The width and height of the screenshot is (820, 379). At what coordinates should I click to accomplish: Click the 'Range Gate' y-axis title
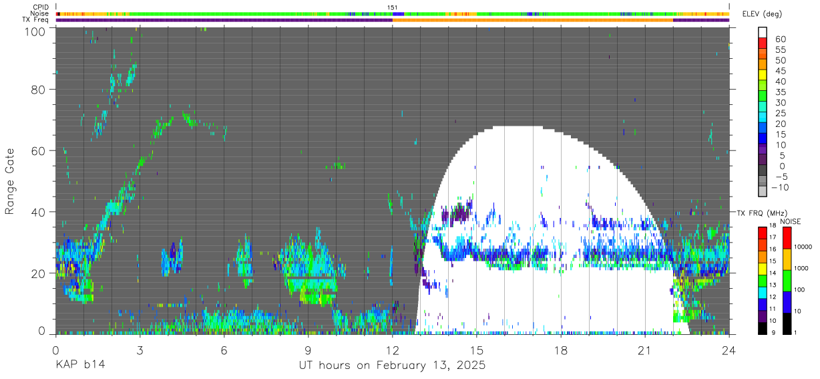click(10, 180)
